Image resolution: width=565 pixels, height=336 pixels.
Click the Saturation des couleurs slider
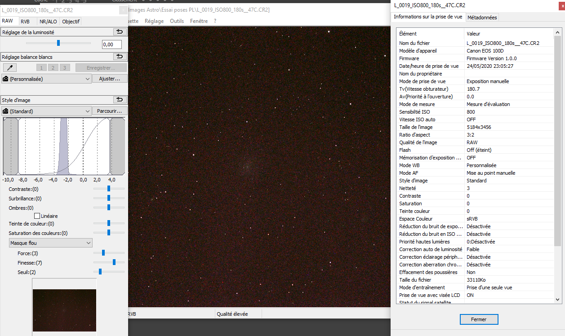coord(109,233)
